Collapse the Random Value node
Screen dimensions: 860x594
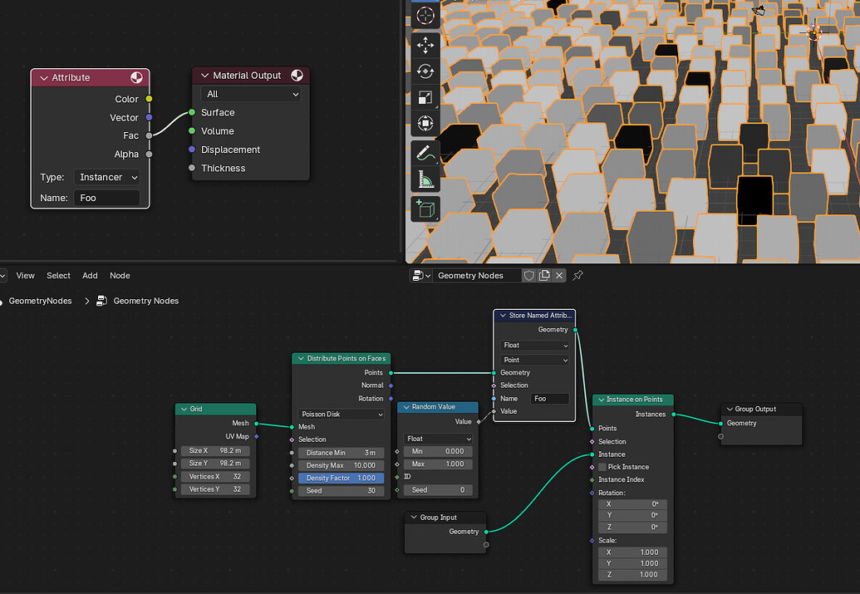406,407
